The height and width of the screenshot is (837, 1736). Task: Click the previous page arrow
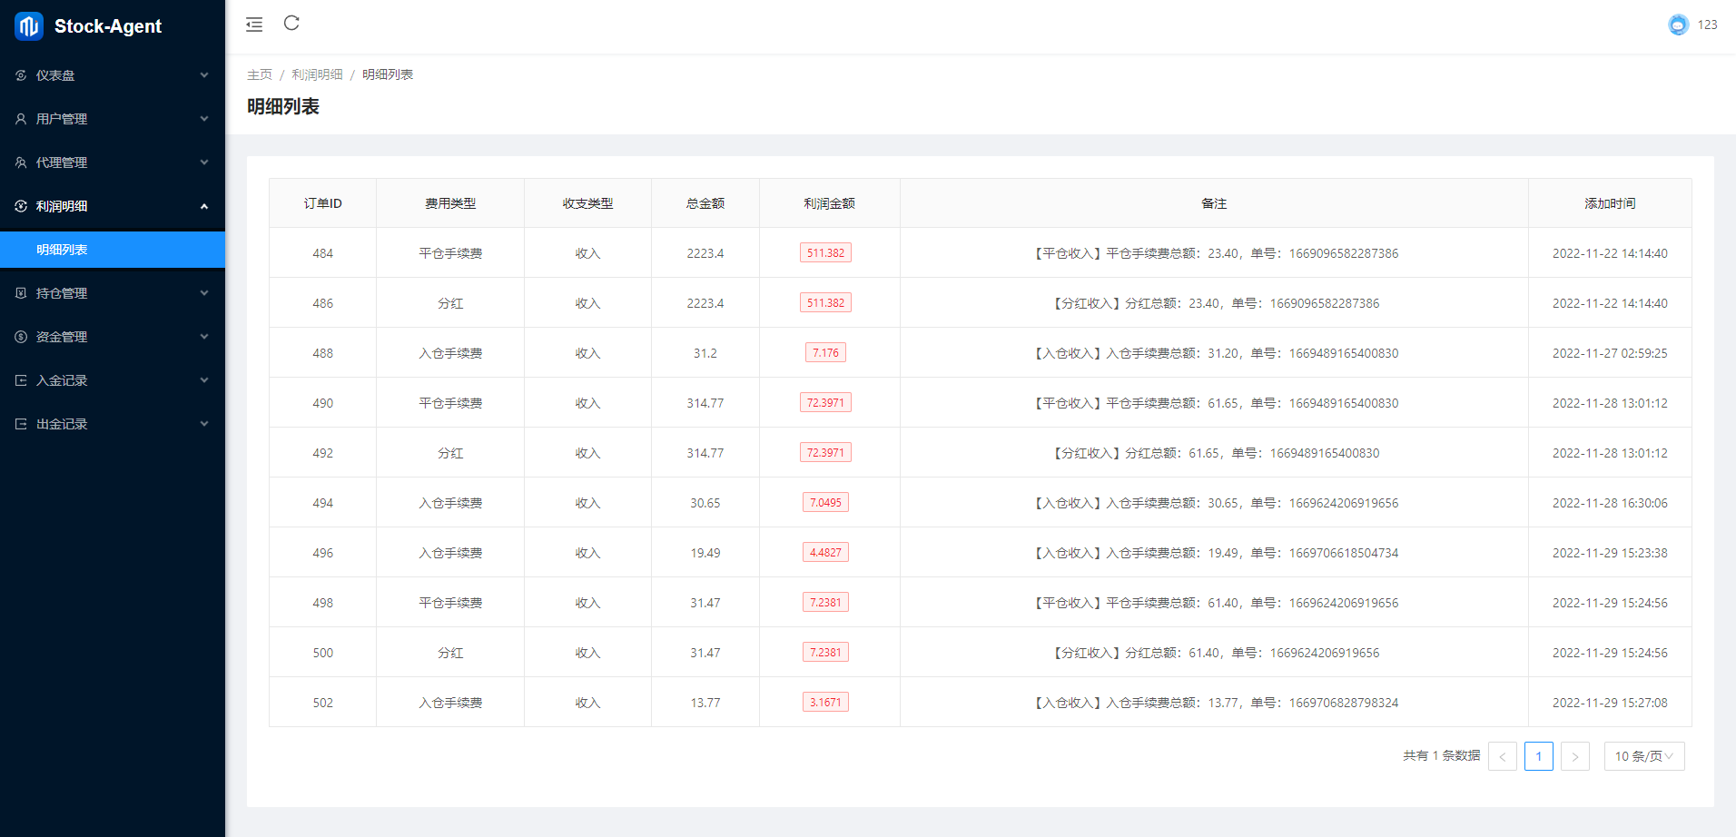[1502, 756]
